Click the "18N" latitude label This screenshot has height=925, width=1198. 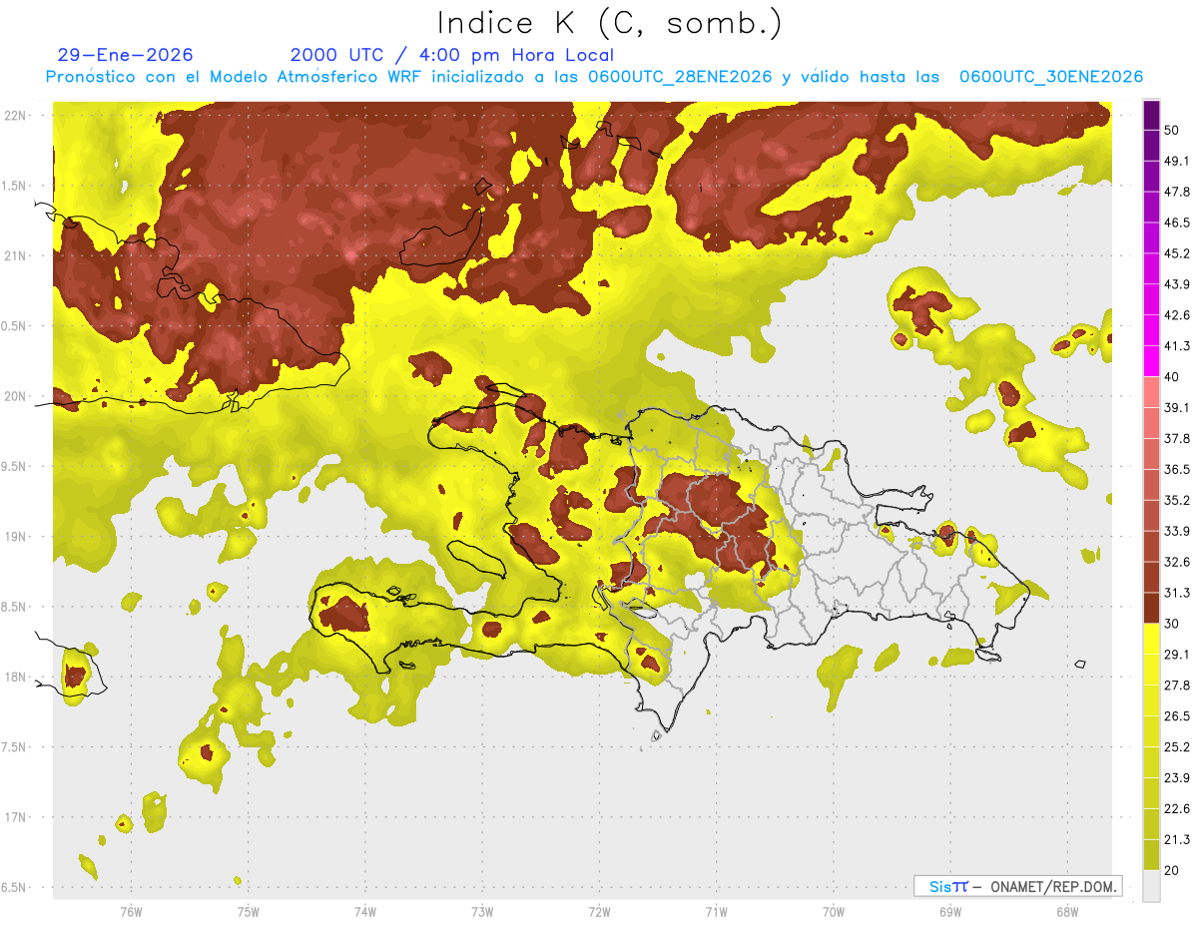pos(17,677)
